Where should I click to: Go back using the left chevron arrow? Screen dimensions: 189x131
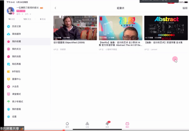point(56,8)
